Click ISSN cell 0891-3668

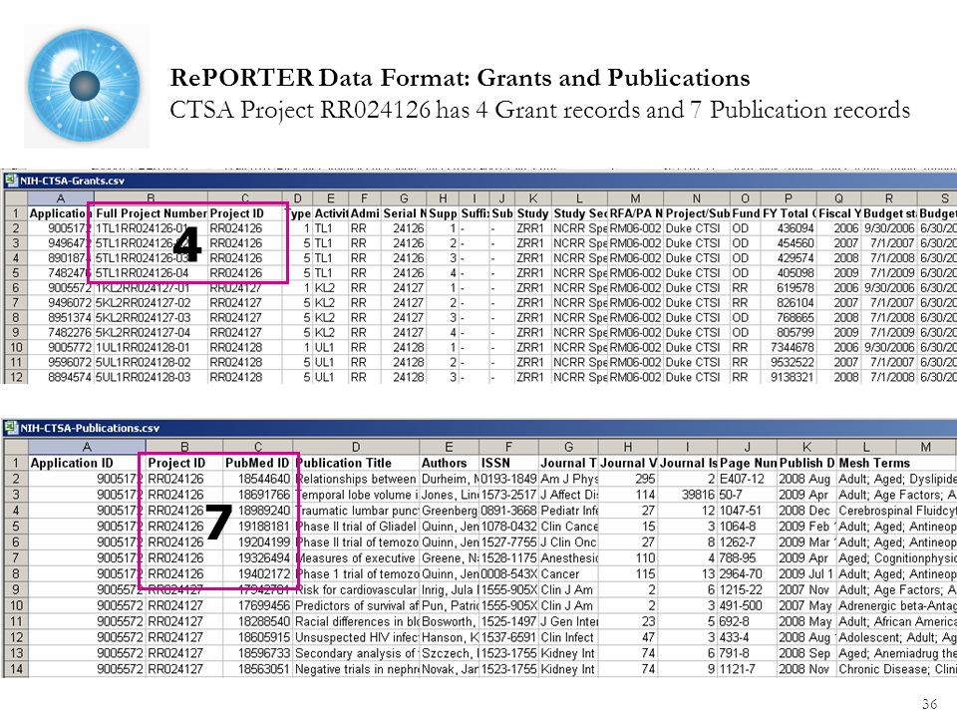tap(508, 511)
